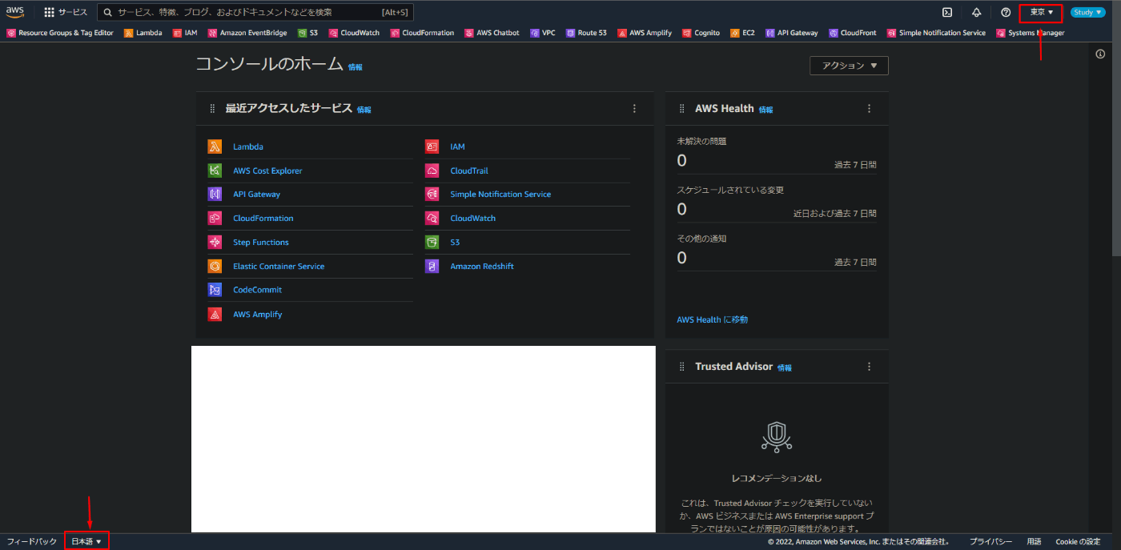Open the CodeCommit service link
The height and width of the screenshot is (550, 1121).
tap(258, 290)
